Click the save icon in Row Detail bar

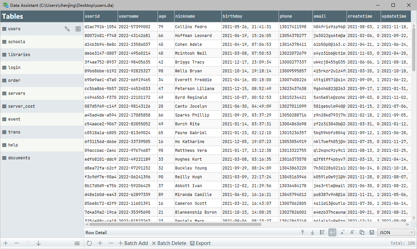[372, 232]
